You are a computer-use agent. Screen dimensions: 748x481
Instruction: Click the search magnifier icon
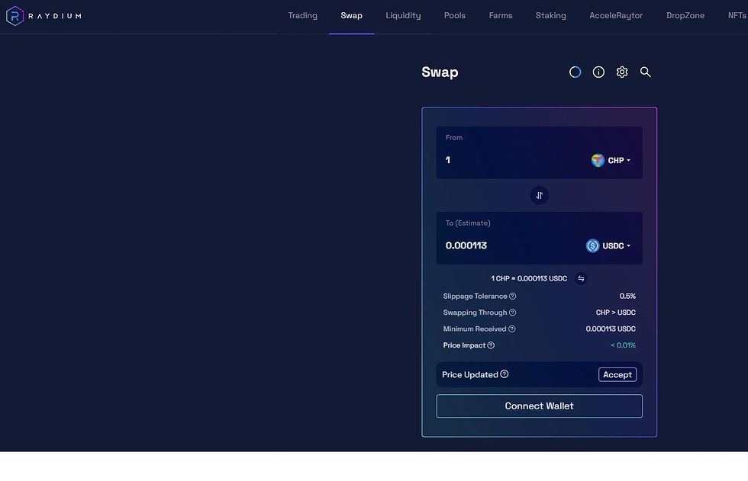pos(646,72)
